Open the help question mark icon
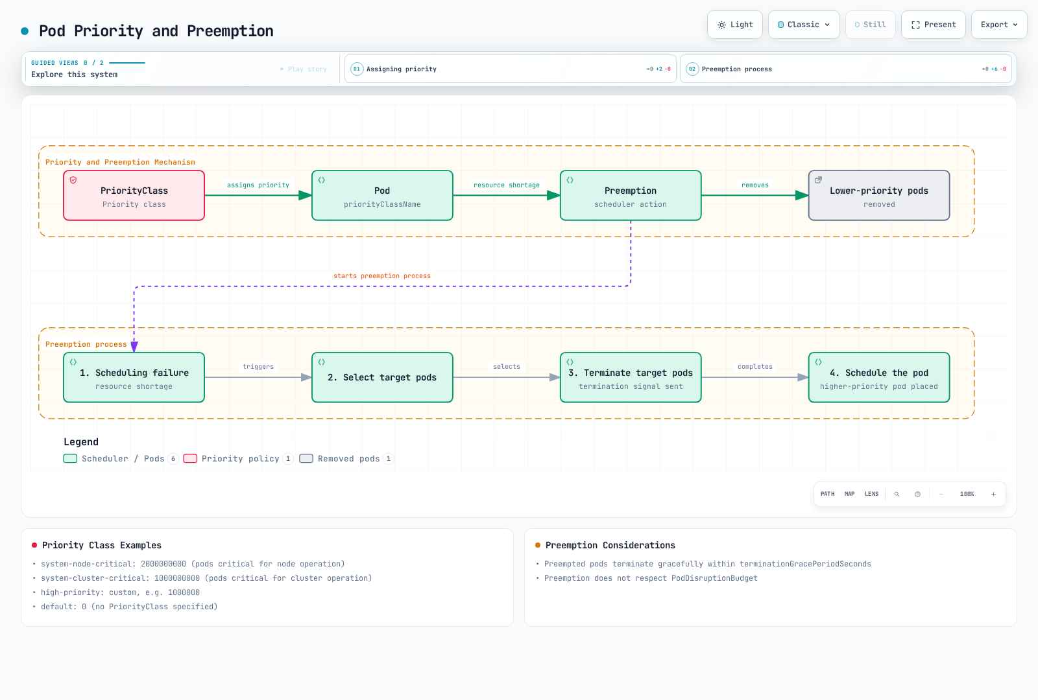 918,494
